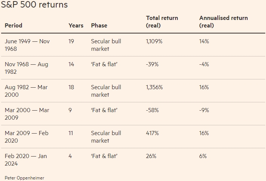The height and width of the screenshot is (181, 266).
Task: Select the 'Mar 2000 — Mar 2009' period cell
Action: tap(27, 114)
